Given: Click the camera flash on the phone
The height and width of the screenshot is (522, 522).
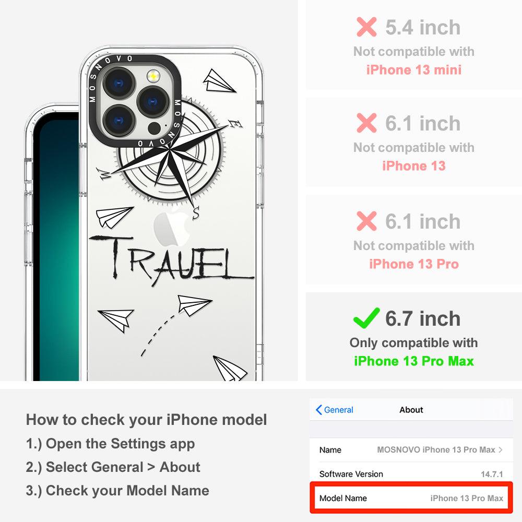Looking at the screenshot, I should tap(153, 76).
